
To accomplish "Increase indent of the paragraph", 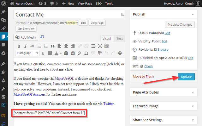I will tap(100, 53).
